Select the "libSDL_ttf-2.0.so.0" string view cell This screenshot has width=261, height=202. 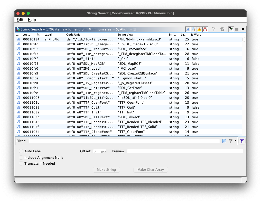pos(135,98)
